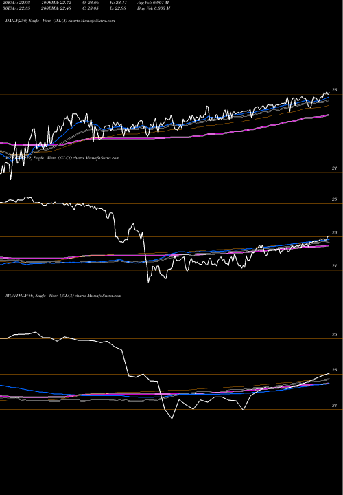This screenshot has height=495, width=343.
Task: Click the DAILY(250) Eagle View chart title
Action: click(60, 21)
